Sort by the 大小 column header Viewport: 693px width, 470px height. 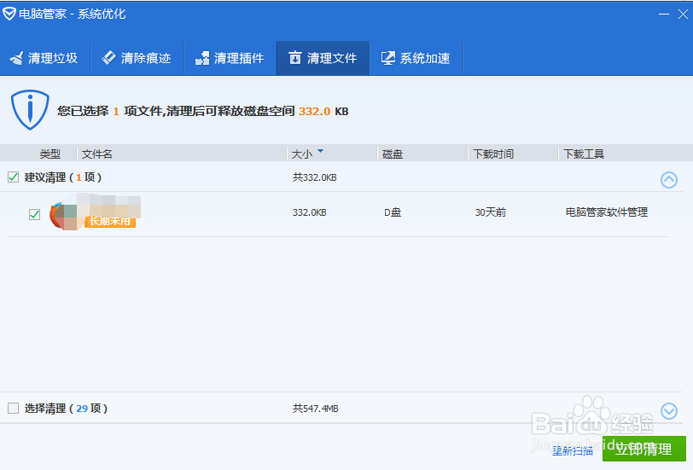pyautogui.click(x=302, y=154)
